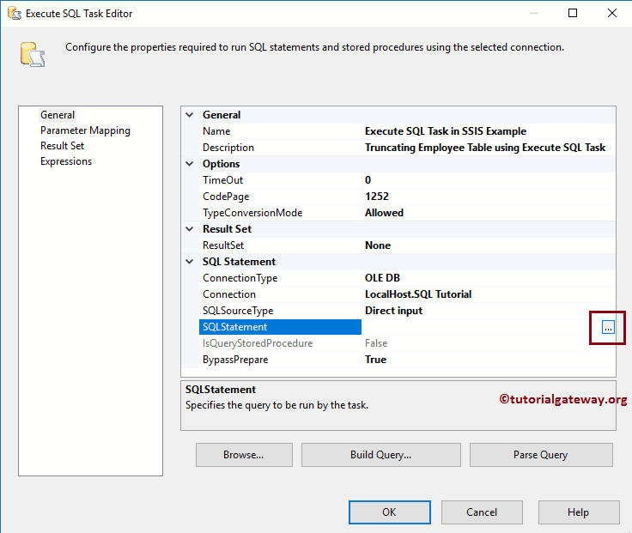Collapse the Result Set property category
Viewport: 632px width, 533px height.
tap(190, 229)
